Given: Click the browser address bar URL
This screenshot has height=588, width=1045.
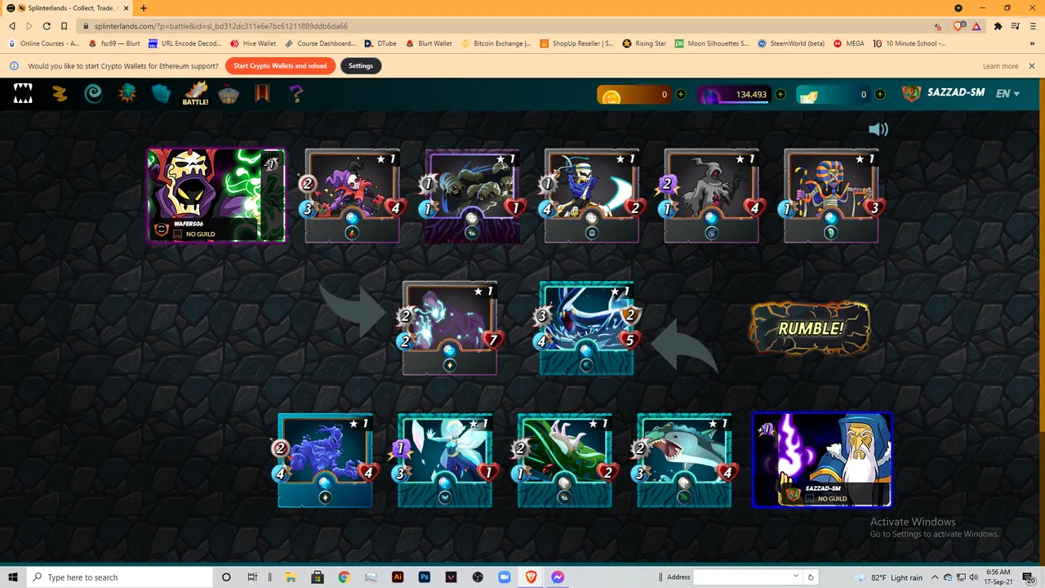Looking at the screenshot, I should [221, 26].
